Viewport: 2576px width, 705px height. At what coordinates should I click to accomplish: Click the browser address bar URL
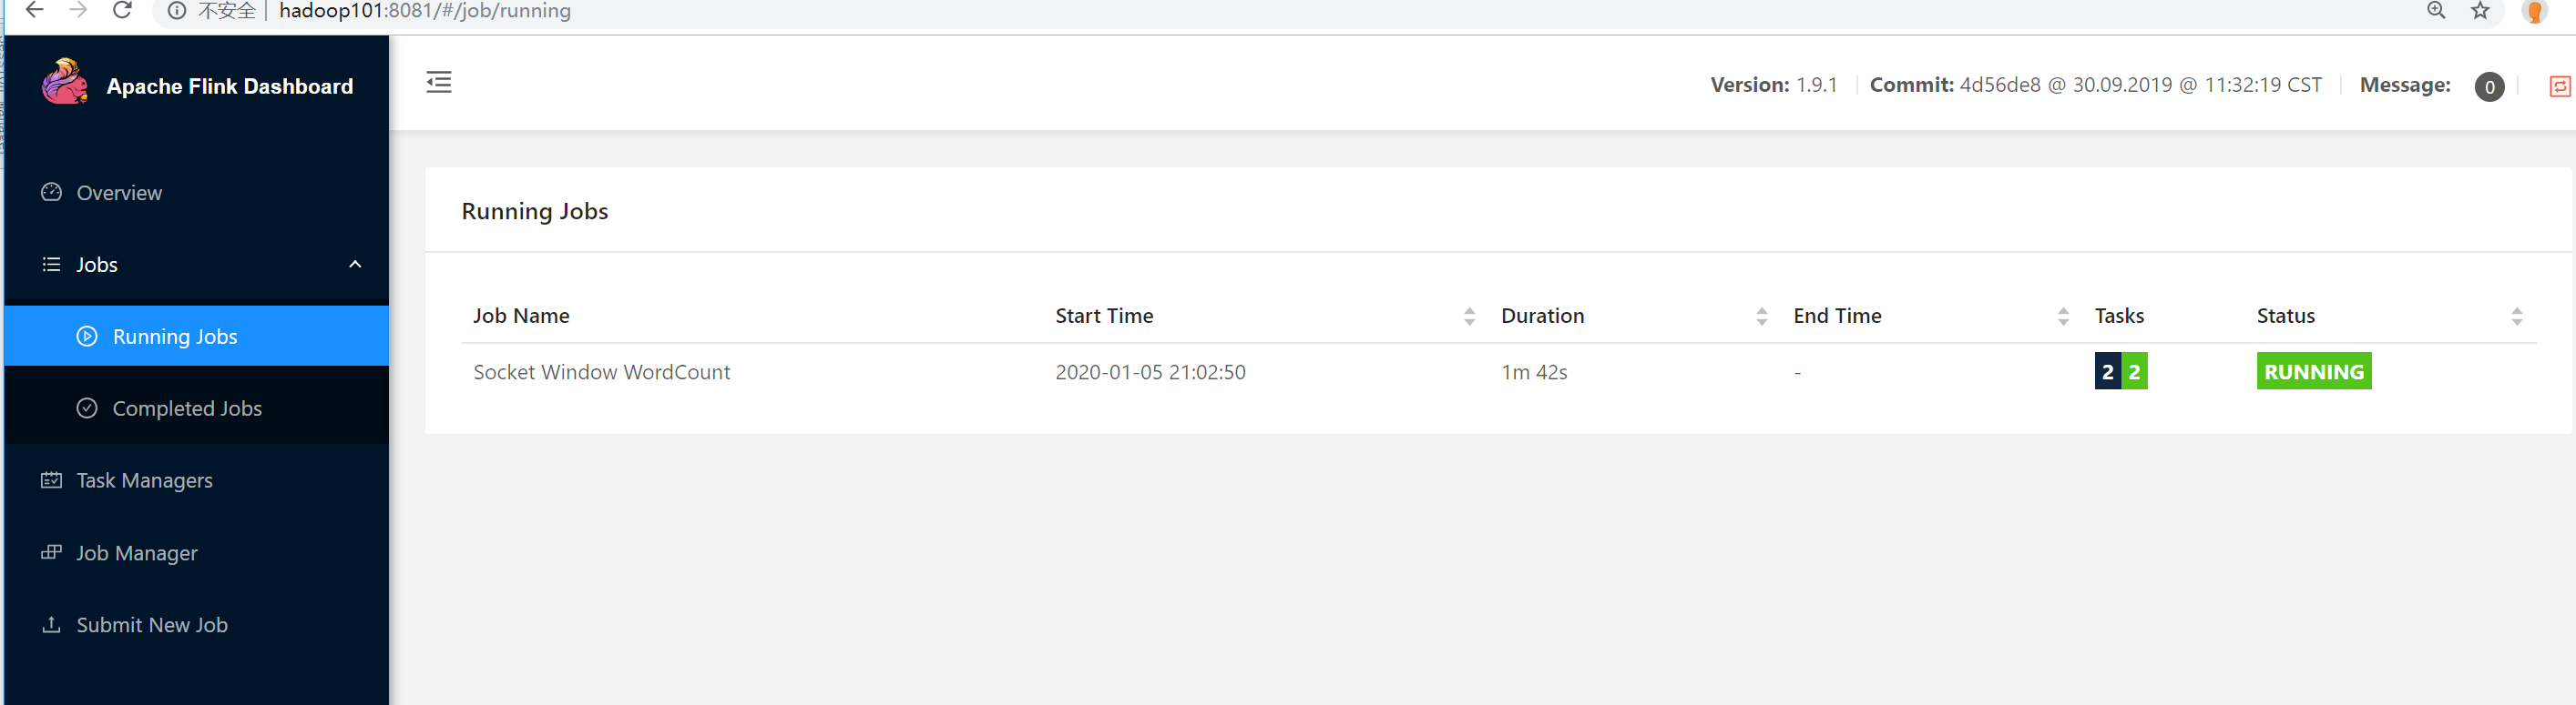coord(425,11)
